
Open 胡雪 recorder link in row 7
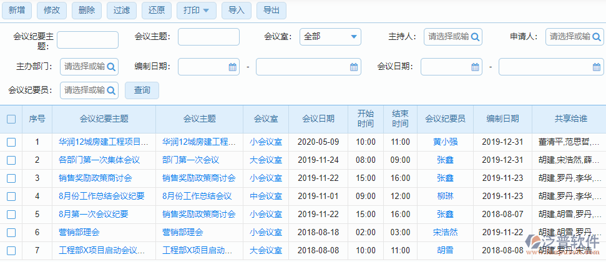point(445,251)
